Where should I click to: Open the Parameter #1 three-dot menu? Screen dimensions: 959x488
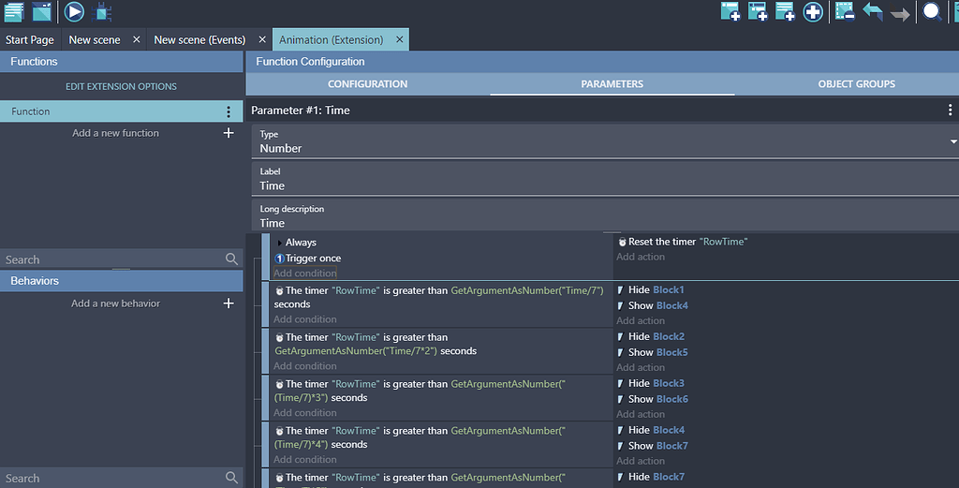pos(950,111)
